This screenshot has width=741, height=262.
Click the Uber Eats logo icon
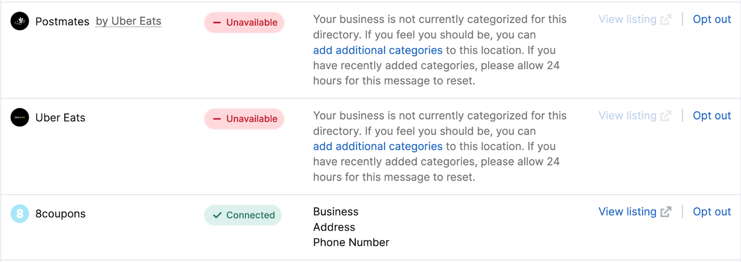pos(20,118)
